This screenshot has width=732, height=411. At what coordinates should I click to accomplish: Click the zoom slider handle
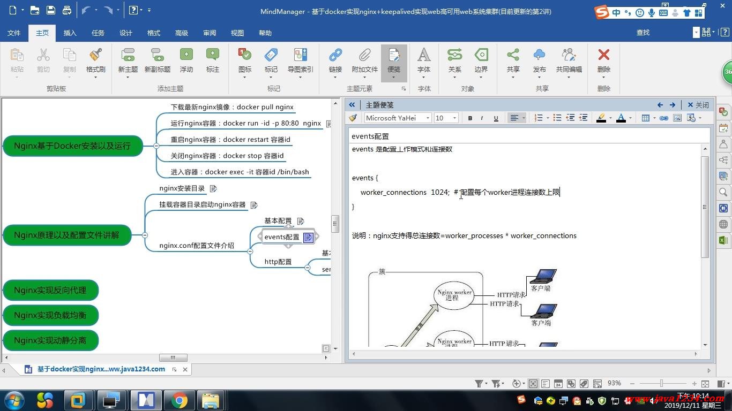pyautogui.click(x=661, y=384)
